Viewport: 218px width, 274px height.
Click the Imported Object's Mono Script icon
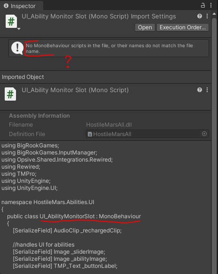coord(10,94)
